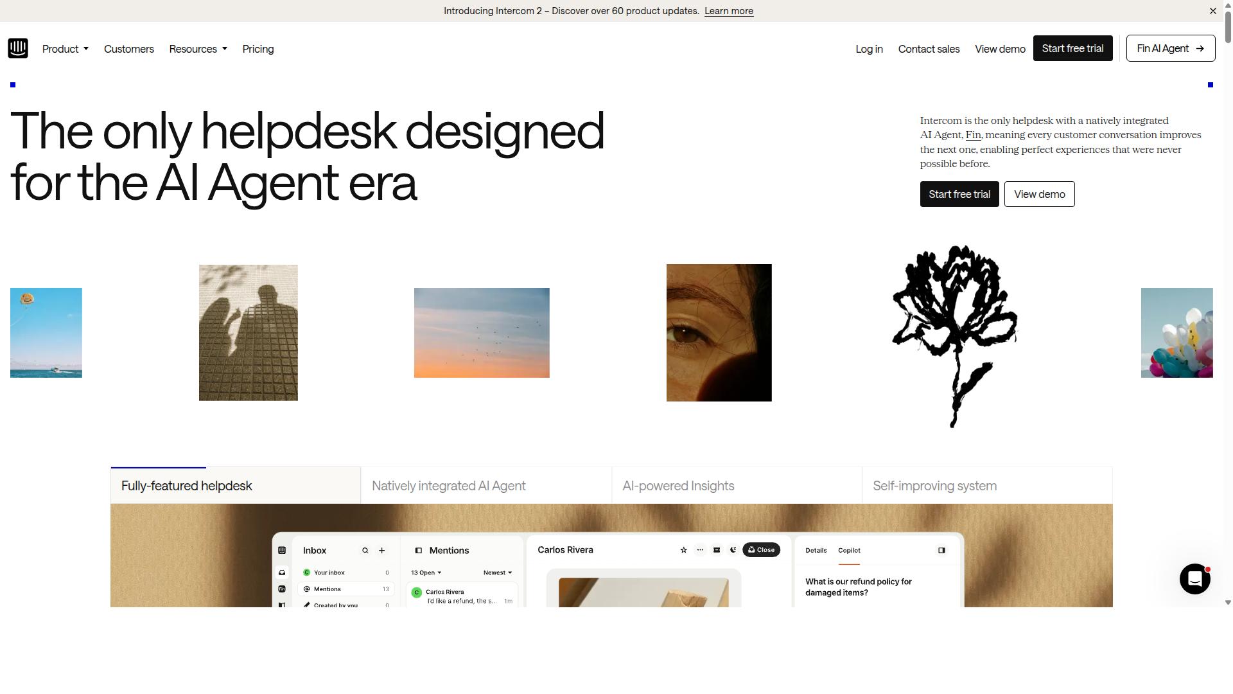
Task: Click the Intercom logo in the navbar
Action: 18,48
